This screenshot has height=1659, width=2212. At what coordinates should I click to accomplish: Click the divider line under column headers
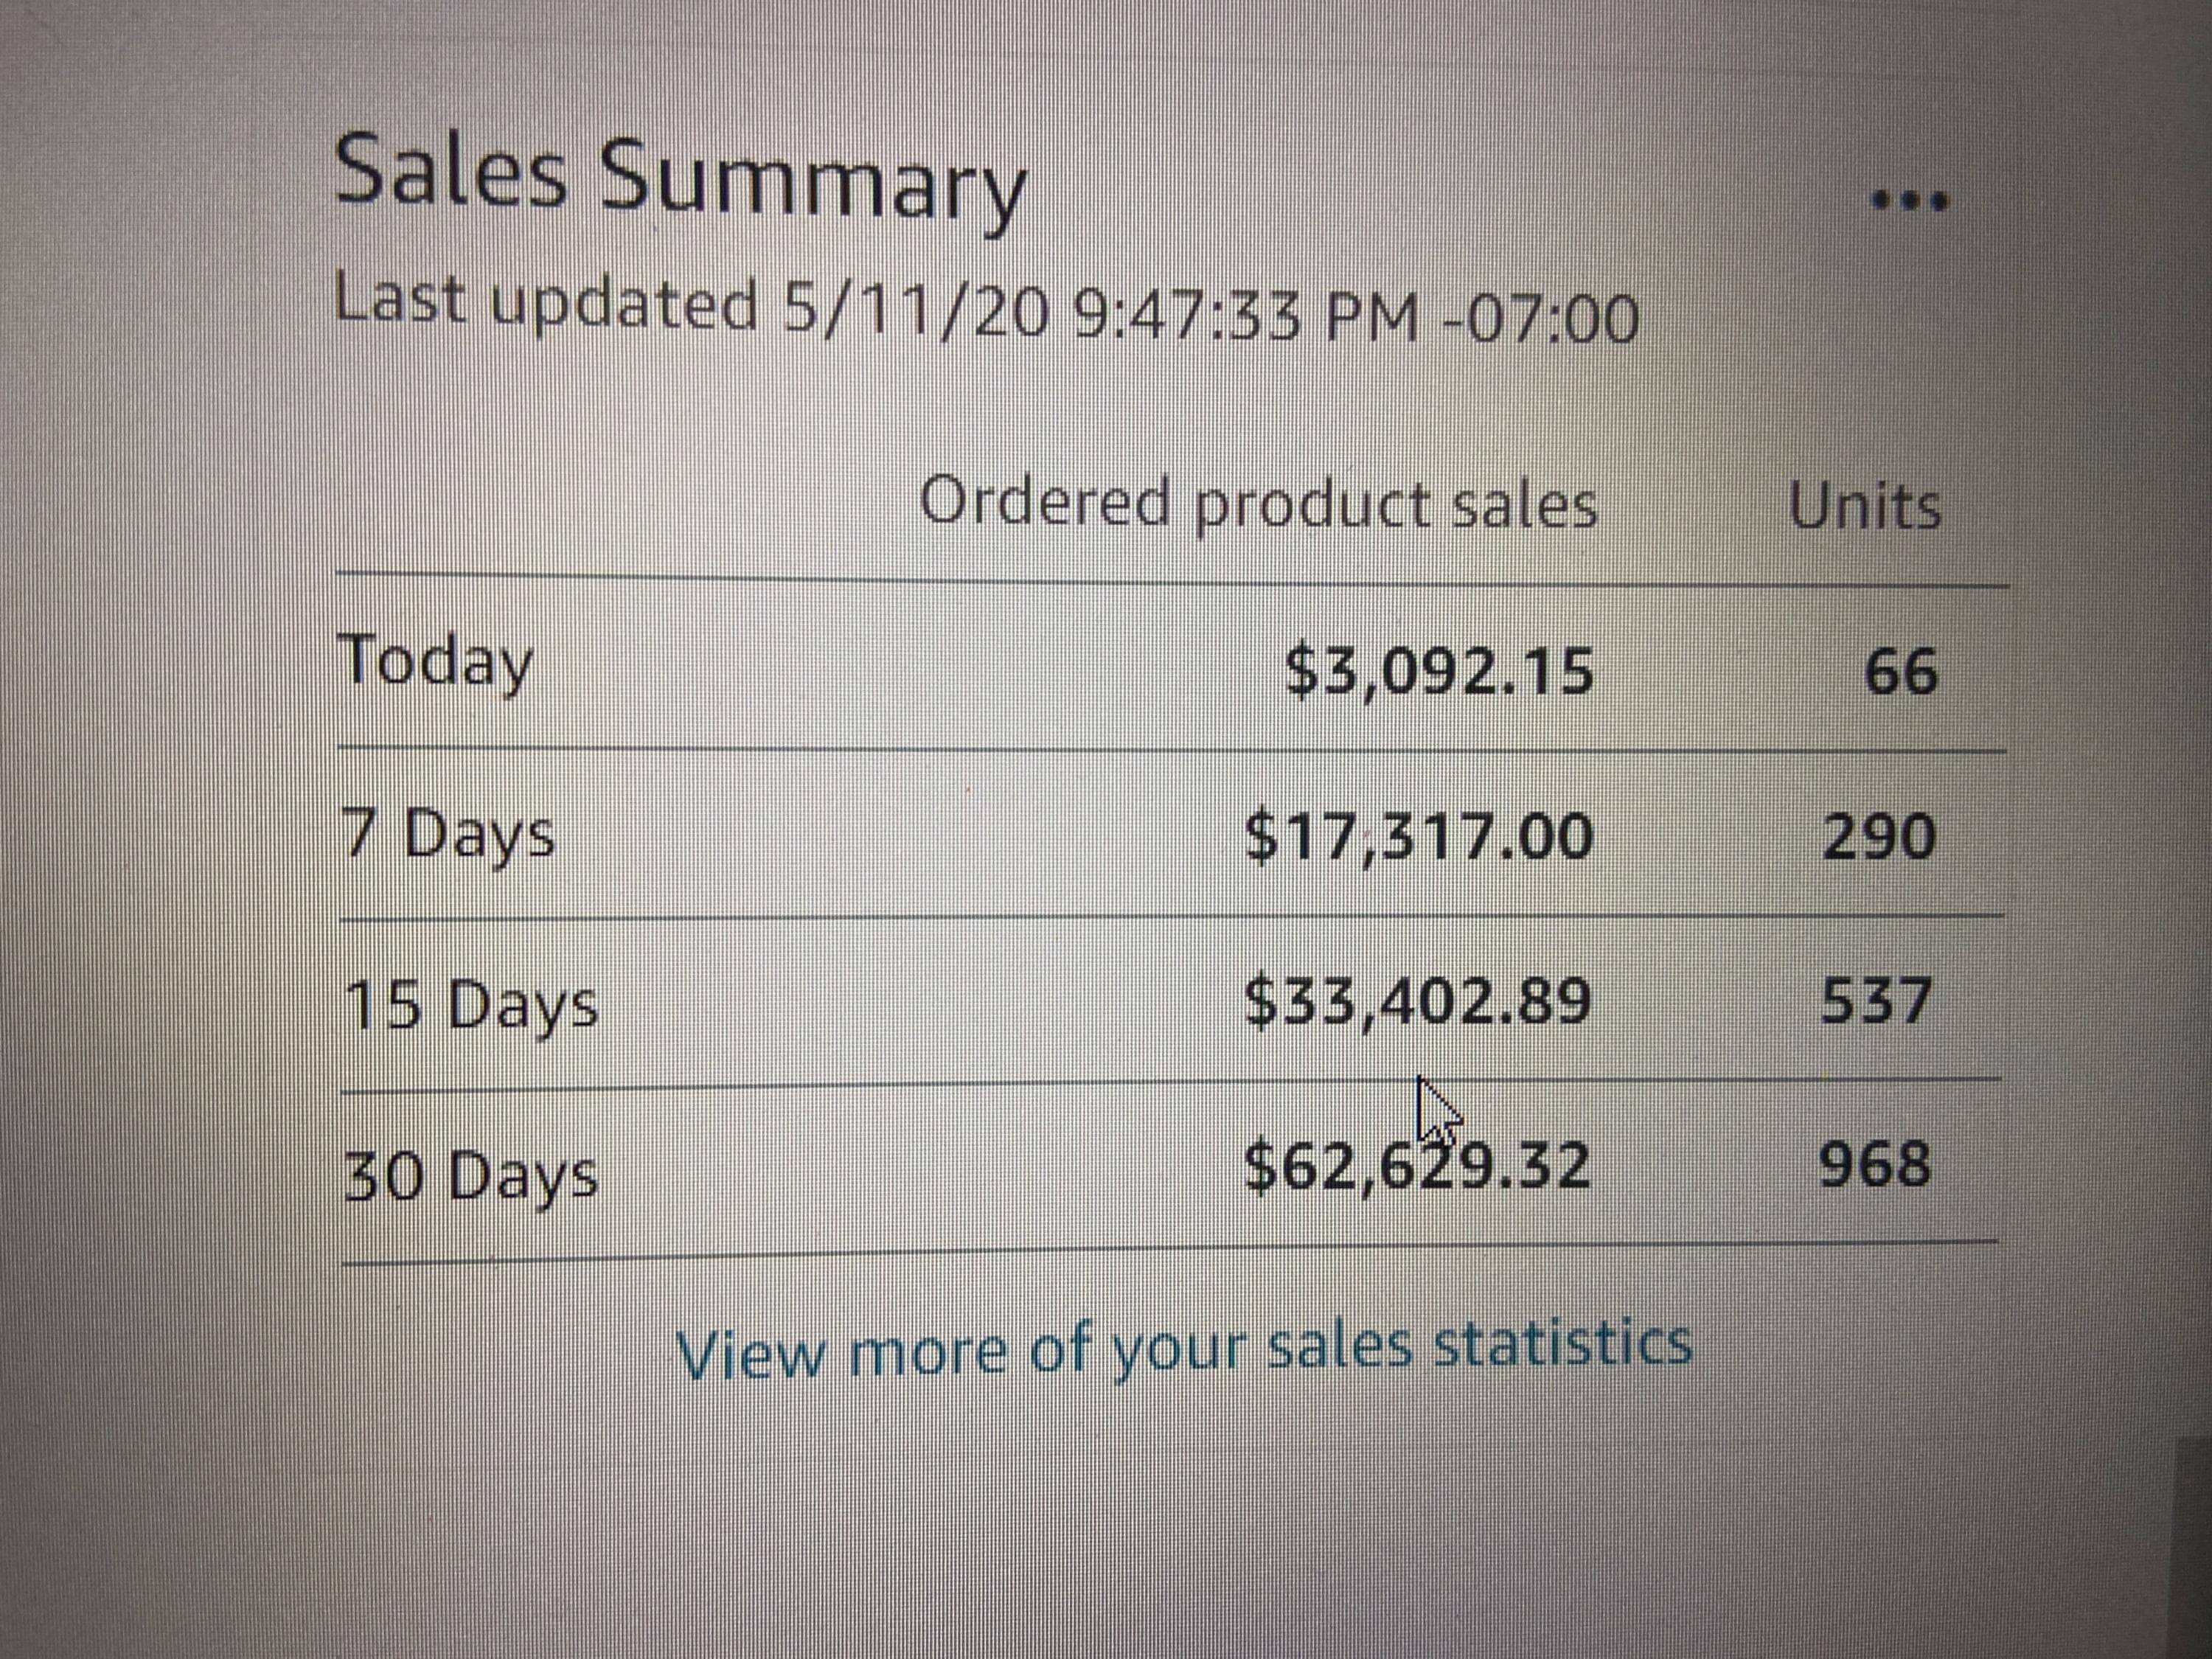1170,580
